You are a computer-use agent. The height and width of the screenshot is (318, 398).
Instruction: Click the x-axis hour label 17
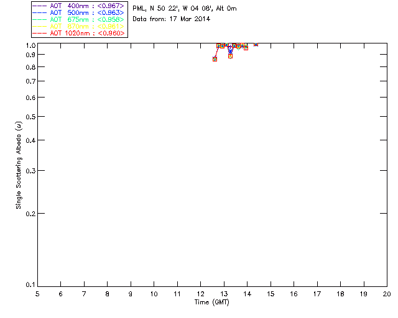(317, 294)
